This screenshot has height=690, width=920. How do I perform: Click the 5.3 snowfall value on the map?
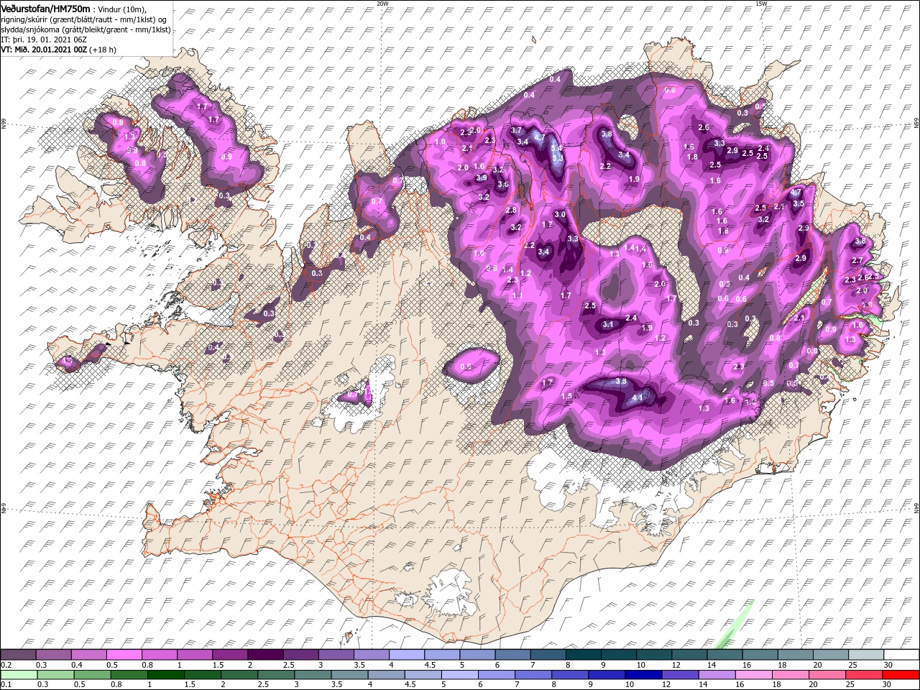(556, 158)
